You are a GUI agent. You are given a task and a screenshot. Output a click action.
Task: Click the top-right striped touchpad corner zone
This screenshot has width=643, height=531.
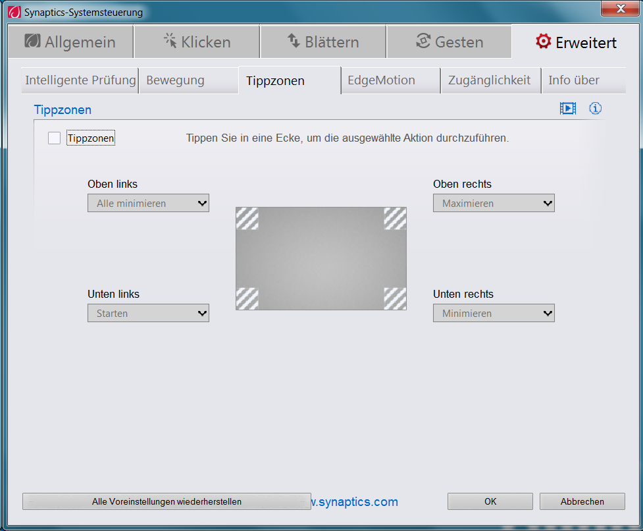(395, 218)
